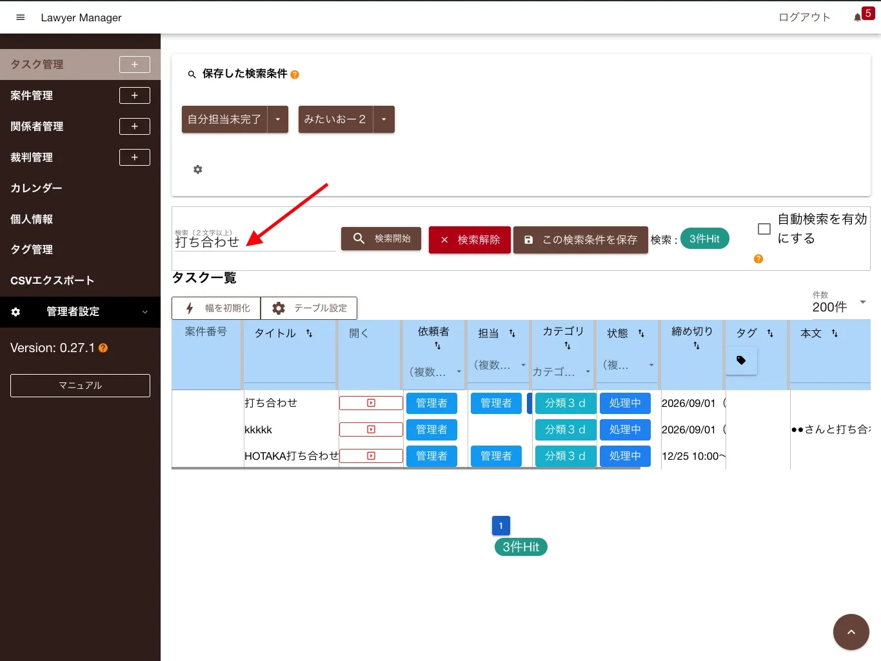This screenshot has height=661, width=881.
Task: Click the テーブル設定 button
Action: click(309, 308)
